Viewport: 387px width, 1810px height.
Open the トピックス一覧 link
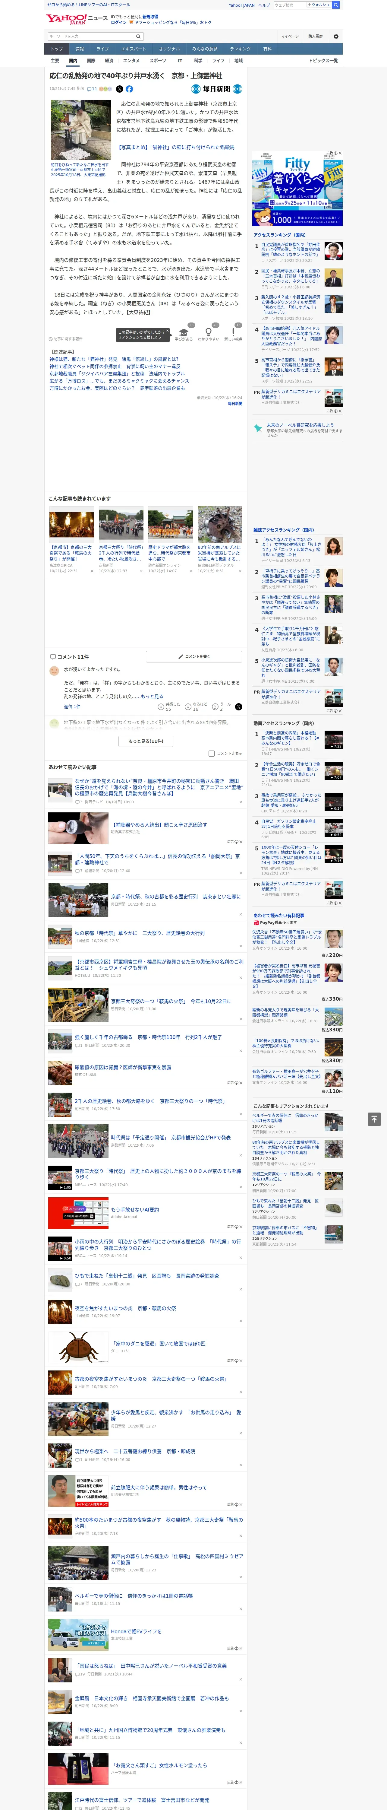click(323, 60)
